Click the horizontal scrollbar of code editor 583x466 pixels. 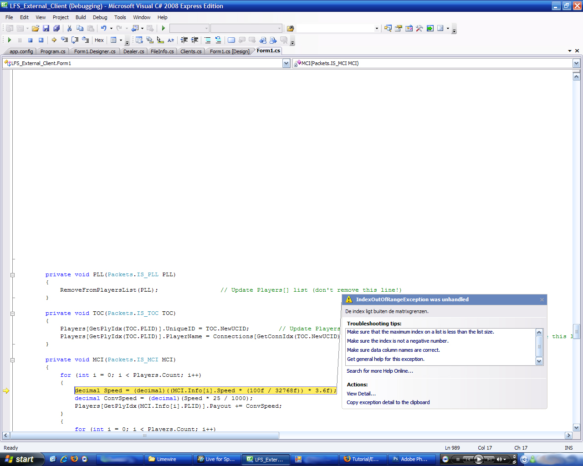click(144, 436)
